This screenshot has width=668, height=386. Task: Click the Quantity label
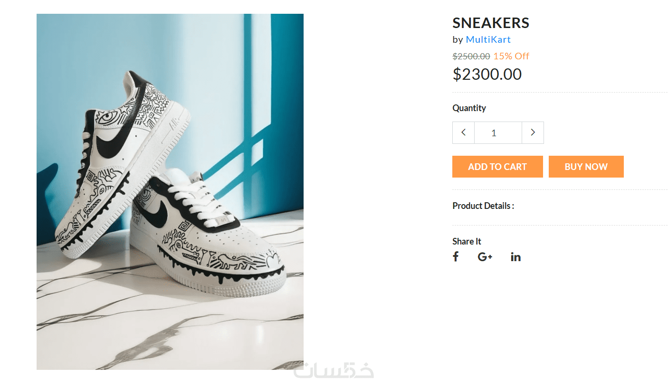469,108
